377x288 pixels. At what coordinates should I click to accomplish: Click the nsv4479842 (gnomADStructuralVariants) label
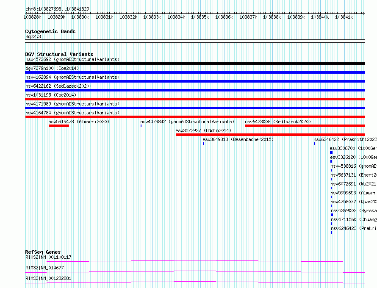click(187, 122)
